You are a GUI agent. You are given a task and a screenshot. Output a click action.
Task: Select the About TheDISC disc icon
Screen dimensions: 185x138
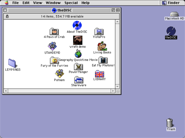click(77, 25)
